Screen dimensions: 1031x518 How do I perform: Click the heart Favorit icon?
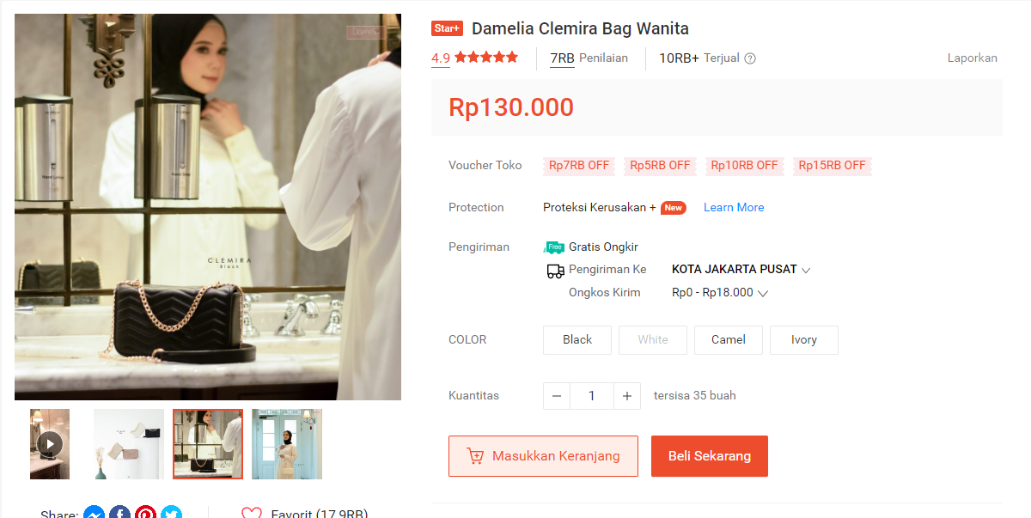[x=251, y=513]
